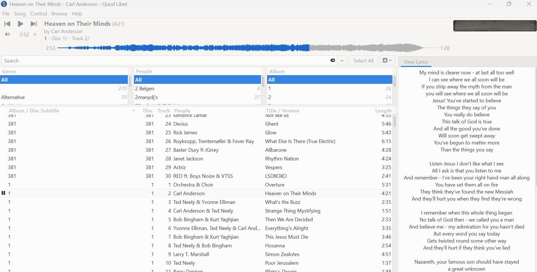The height and width of the screenshot is (272, 537).
Task: Seek within the waveform progress bar
Action: click(247, 48)
